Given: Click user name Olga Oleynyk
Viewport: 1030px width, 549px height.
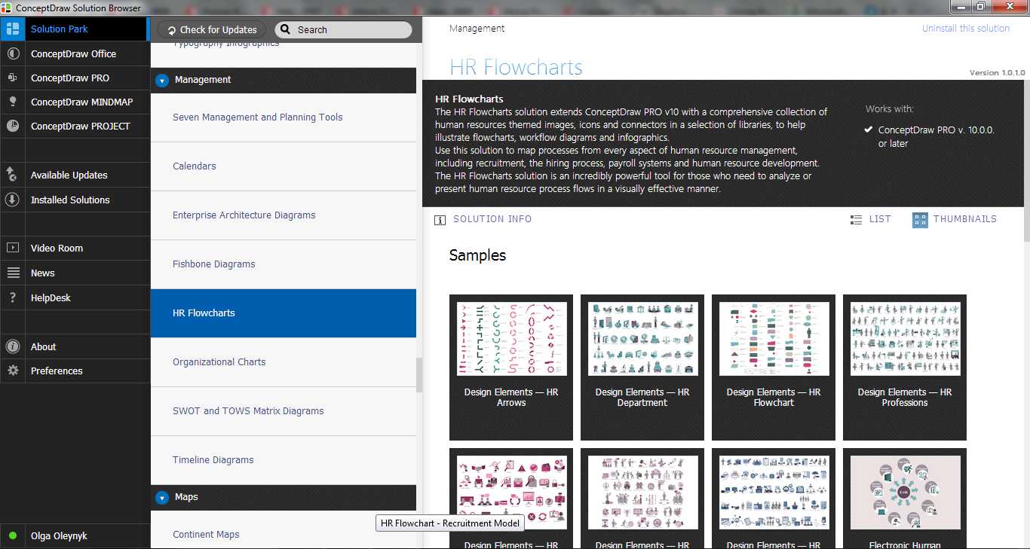Looking at the screenshot, I should point(59,536).
